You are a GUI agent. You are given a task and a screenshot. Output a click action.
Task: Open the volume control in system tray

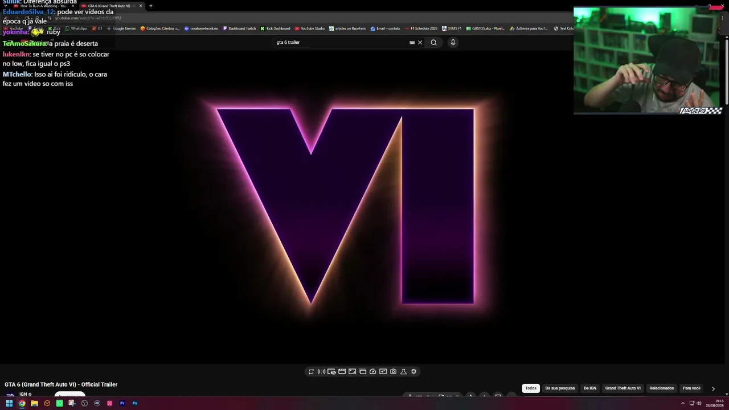coord(699,403)
